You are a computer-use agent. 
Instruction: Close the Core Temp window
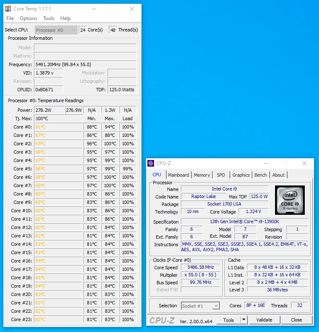pos(132,9)
